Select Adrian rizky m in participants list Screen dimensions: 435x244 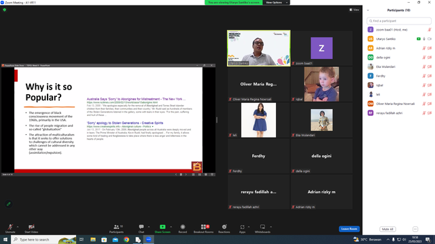pyautogui.click(x=399, y=48)
